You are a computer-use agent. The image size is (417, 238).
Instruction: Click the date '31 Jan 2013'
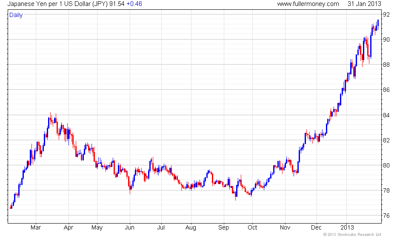pos(364,4)
